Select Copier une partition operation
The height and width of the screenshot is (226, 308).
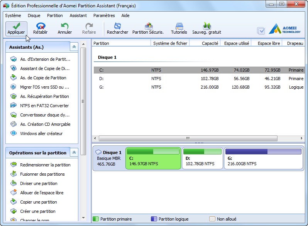click(x=34, y=202)
